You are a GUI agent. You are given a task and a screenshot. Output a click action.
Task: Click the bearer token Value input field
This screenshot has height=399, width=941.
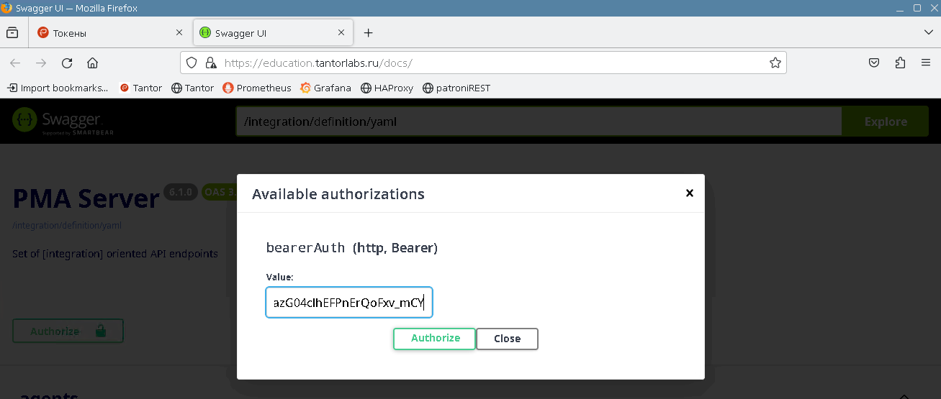point(348,303)
